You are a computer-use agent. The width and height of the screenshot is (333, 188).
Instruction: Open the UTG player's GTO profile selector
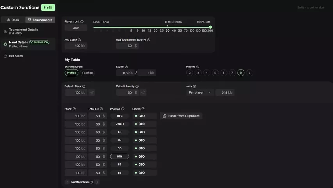tap(144, 116)
